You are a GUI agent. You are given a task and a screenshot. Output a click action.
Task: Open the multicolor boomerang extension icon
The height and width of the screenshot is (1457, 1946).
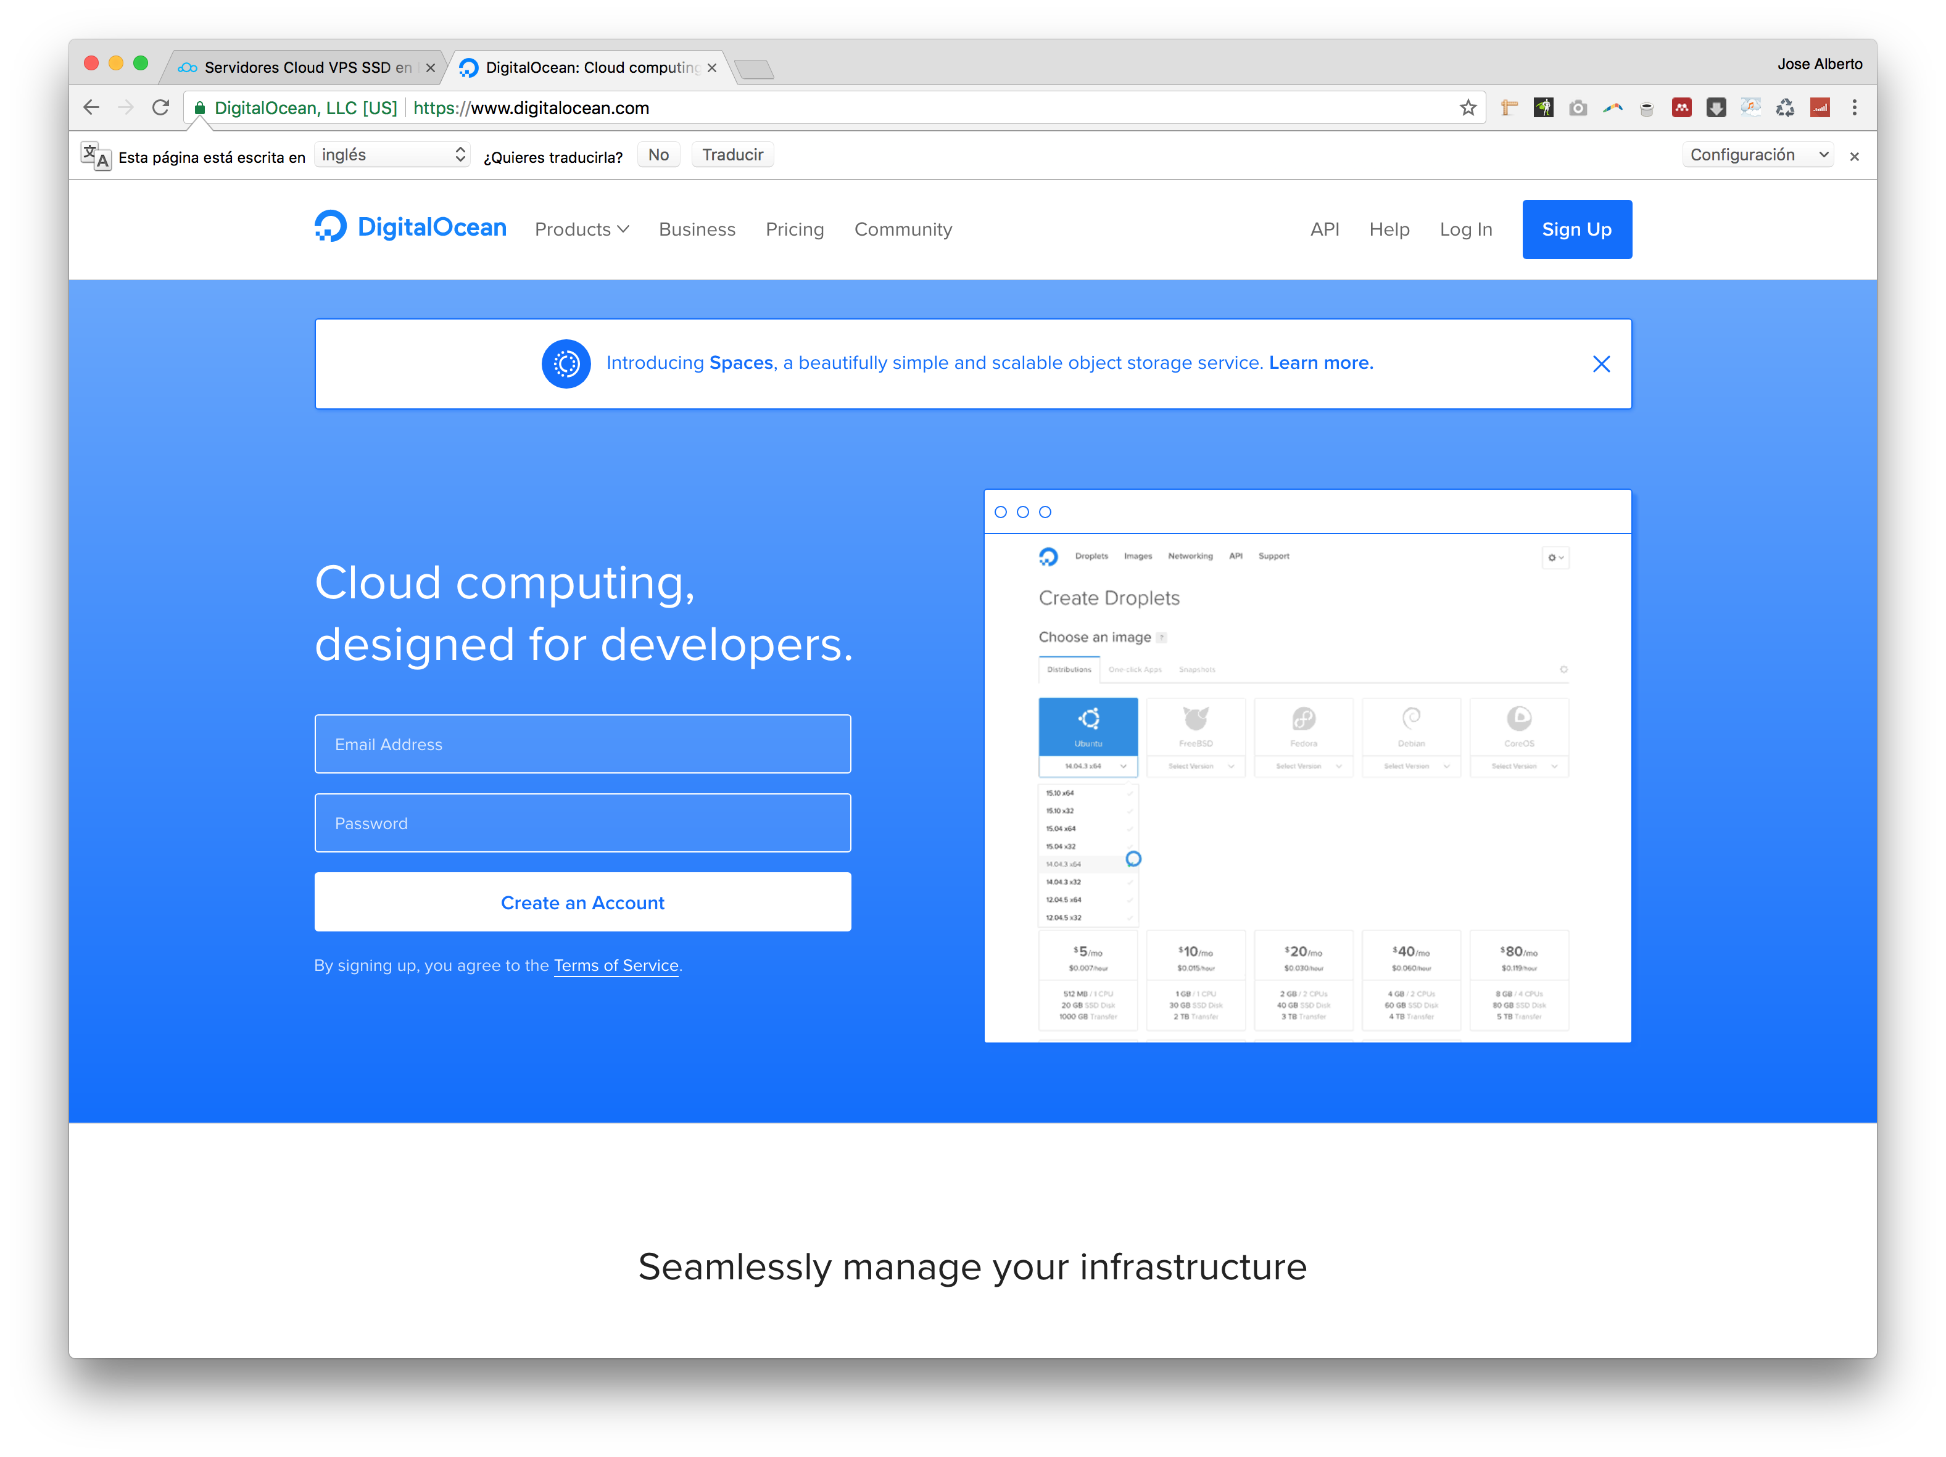point(1613,107)
